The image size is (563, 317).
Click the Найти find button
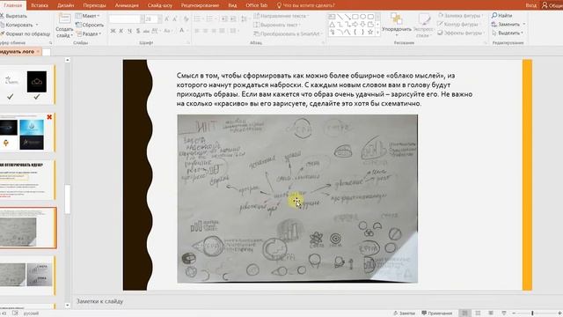(x=502, y=16)
